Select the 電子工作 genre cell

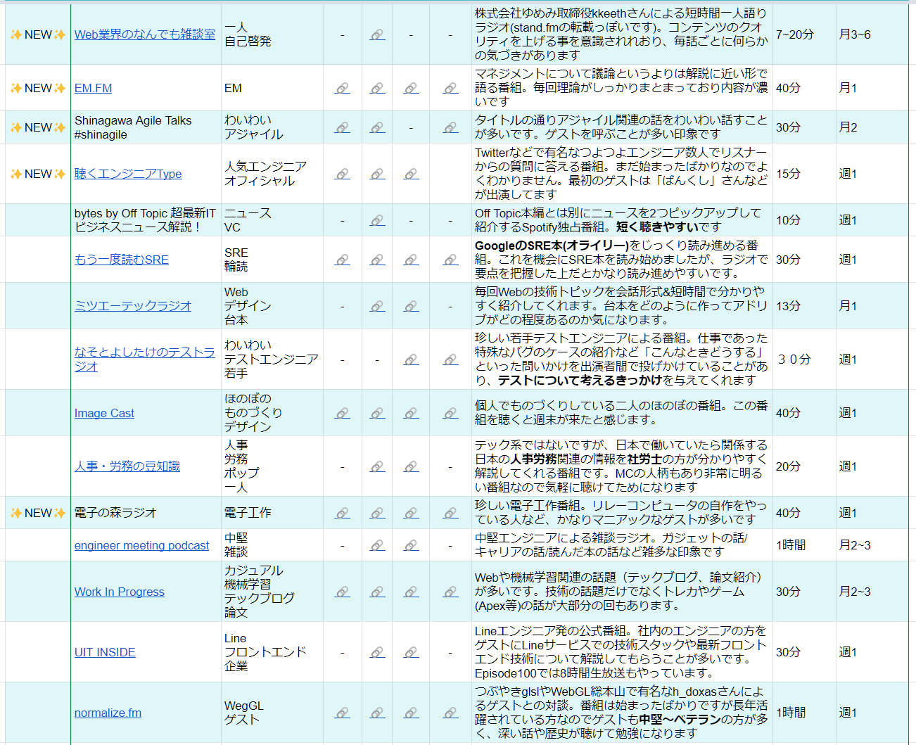pyautogui.click(x=272, y=513)
